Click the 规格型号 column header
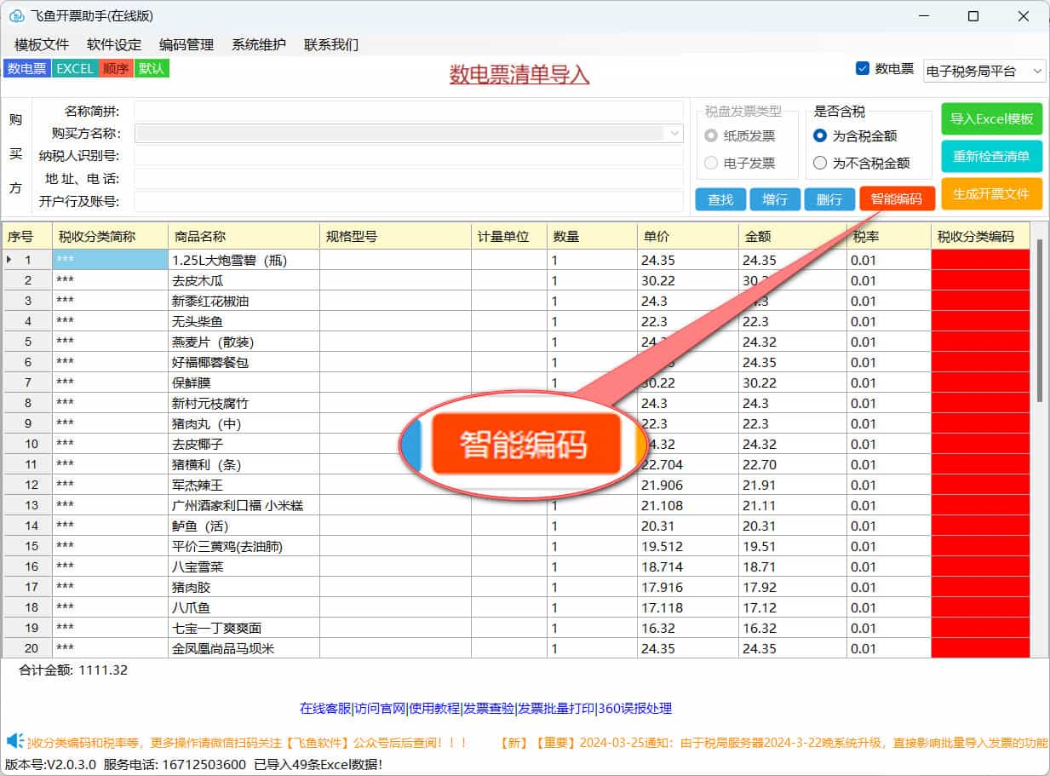1050x776 pixels. pos(395,236)
